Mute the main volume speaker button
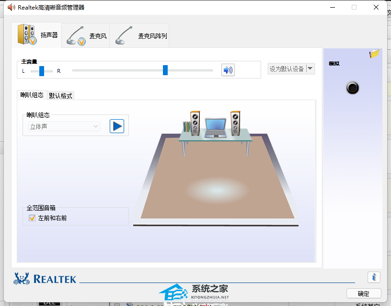The height and width of the screenshot is (306, 391). coord(228,70)
